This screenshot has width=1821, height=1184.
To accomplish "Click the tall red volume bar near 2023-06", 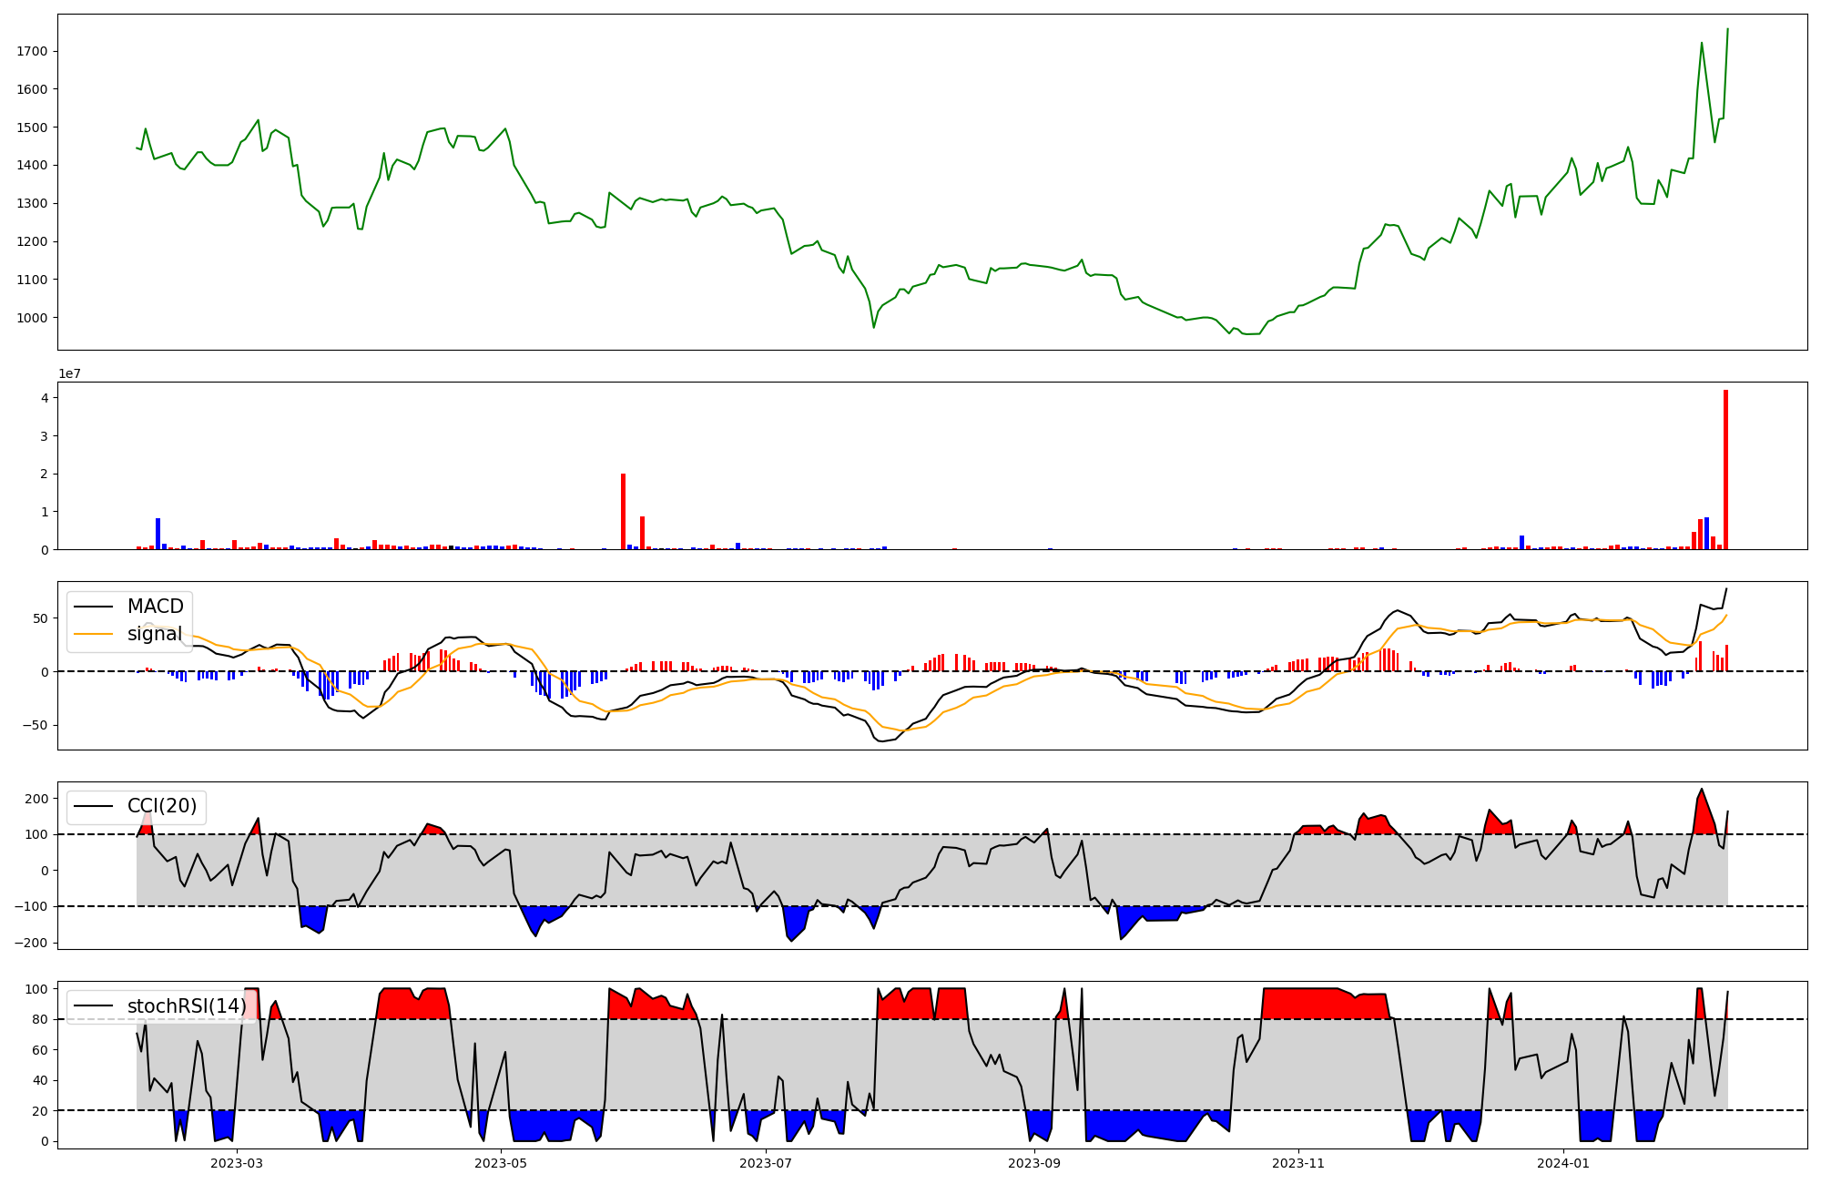I will click(623, 511).
